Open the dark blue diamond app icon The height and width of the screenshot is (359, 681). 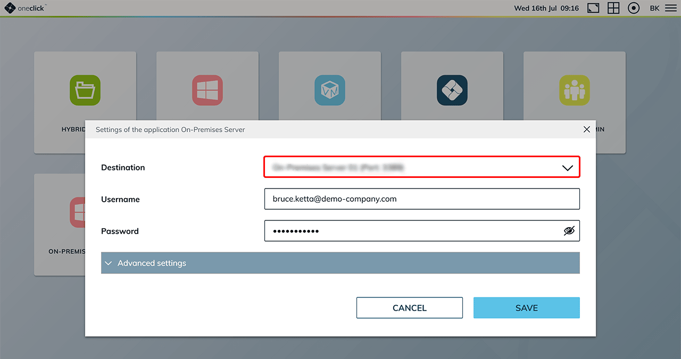point(452,90)
